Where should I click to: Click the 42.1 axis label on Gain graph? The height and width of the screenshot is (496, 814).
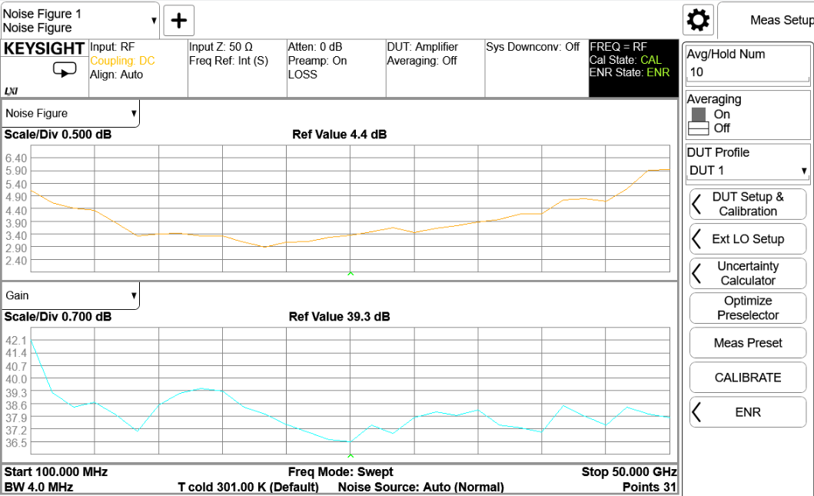[x=16, y=341]
